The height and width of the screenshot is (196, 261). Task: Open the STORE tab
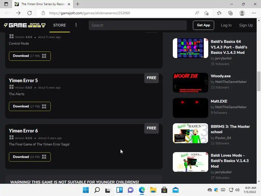60,25
